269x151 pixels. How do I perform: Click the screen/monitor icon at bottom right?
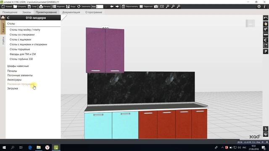tap(266, 134)
